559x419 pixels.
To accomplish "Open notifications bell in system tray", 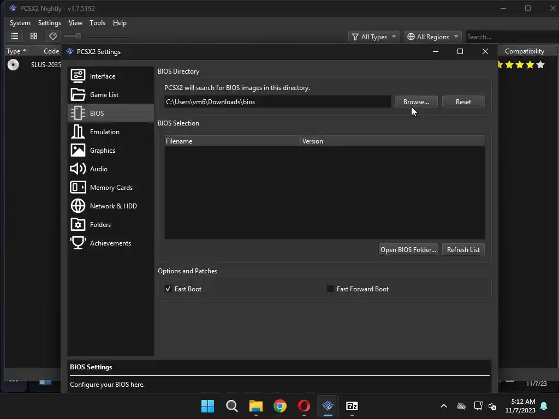I will coord(544,406).
